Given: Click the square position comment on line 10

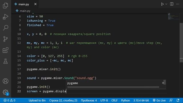Looking at the screenshot, I should [x=80, y=34].
